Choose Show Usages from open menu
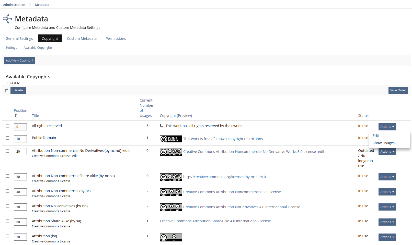Viewport: 412px width, 245px height. coord(383,143)
